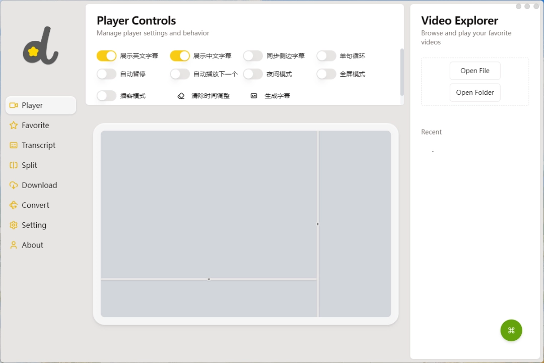This screenshot has height=363, width=544.
Task: Click the Download cloud icon
Action: (x=14, y=185)
